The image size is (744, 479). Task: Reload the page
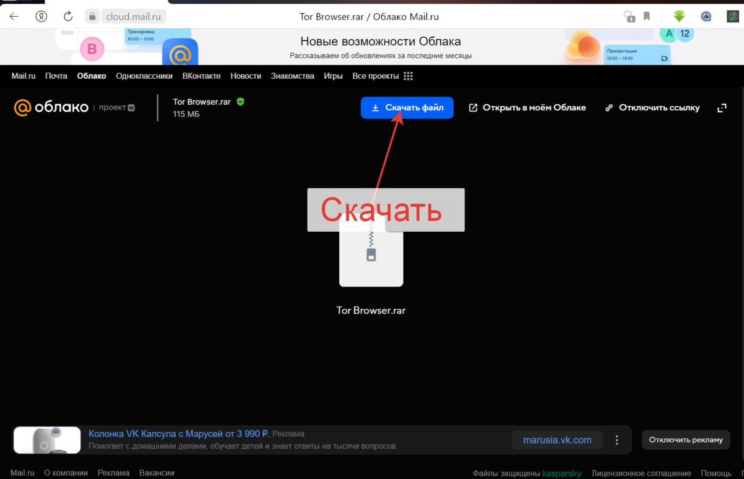coord(68,17)
